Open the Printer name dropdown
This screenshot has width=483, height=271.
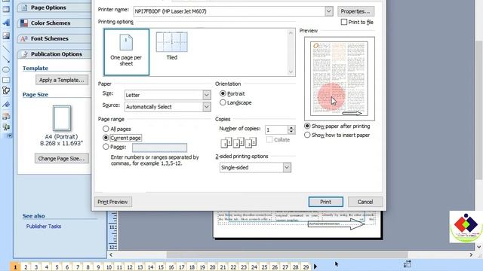click(x=329, y=11)
